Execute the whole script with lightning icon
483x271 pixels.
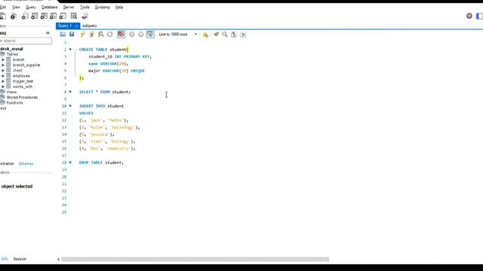(x=82, y=35)
